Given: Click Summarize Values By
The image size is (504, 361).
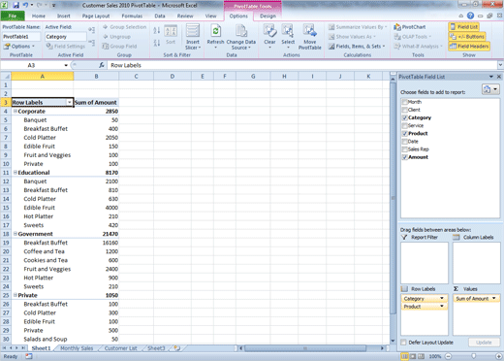Looking at the screenshot, I should 358,27.
